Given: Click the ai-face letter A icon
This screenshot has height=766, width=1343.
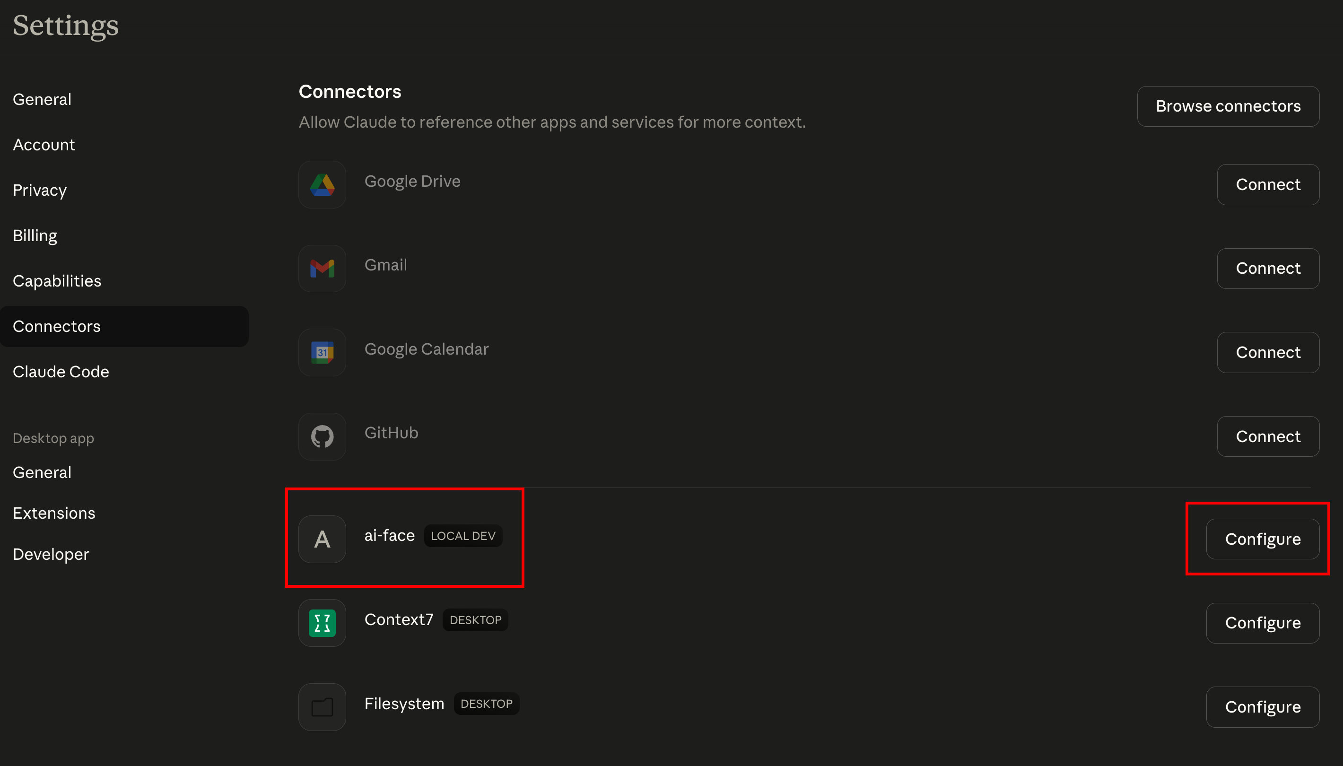Looking at the screenshot, I should 322,539.
